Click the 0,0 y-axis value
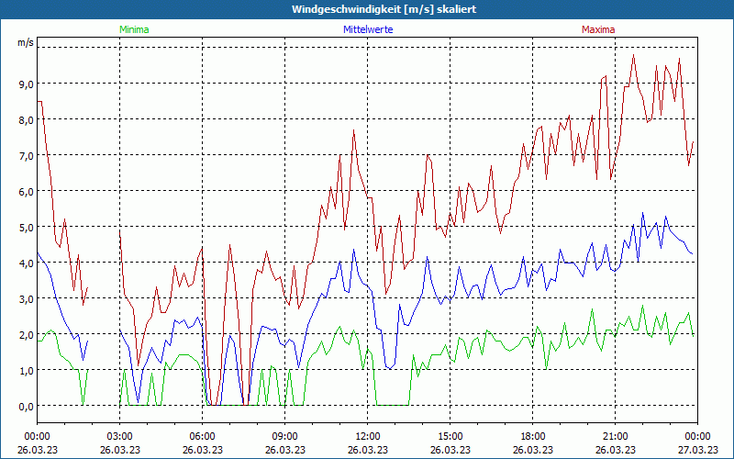 (27, 407)
